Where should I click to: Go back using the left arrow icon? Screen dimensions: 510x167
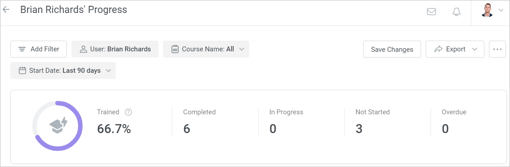(6, 10)
